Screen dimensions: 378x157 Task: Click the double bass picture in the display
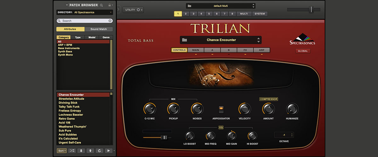[x=221, y=74]
